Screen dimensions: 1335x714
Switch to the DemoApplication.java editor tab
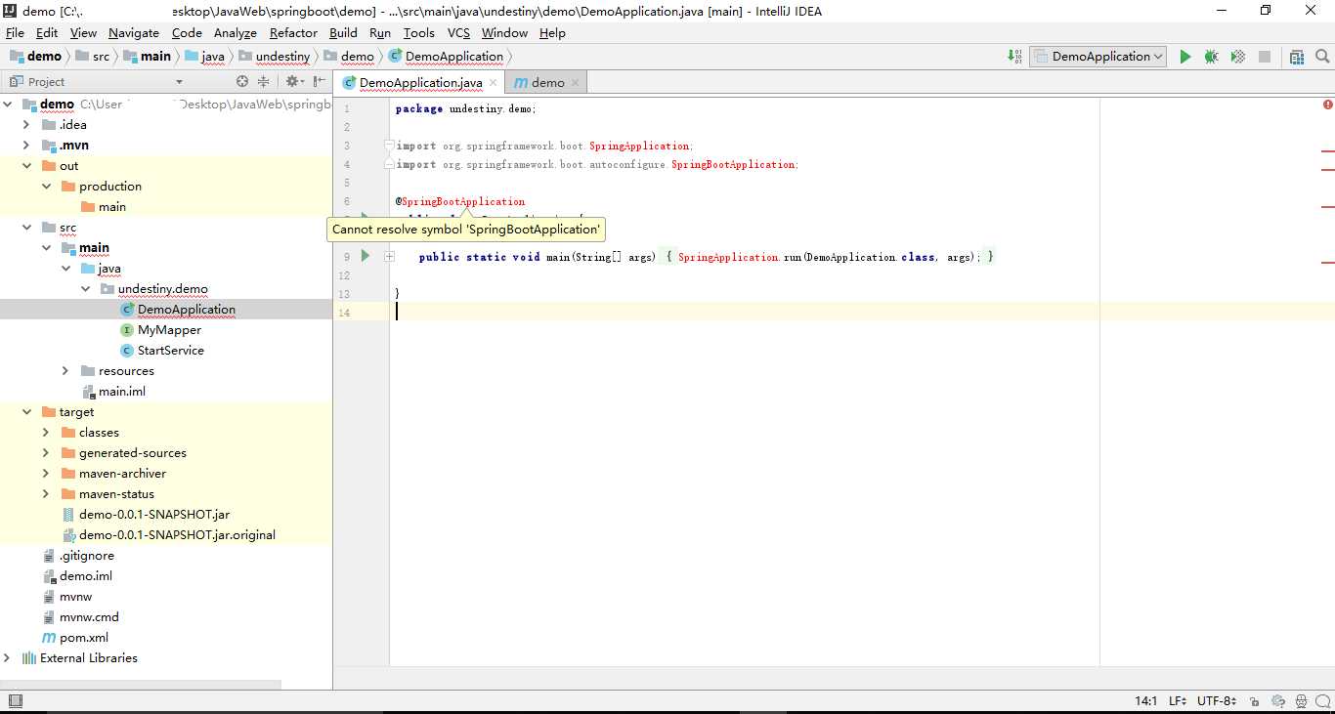[420, 83]
